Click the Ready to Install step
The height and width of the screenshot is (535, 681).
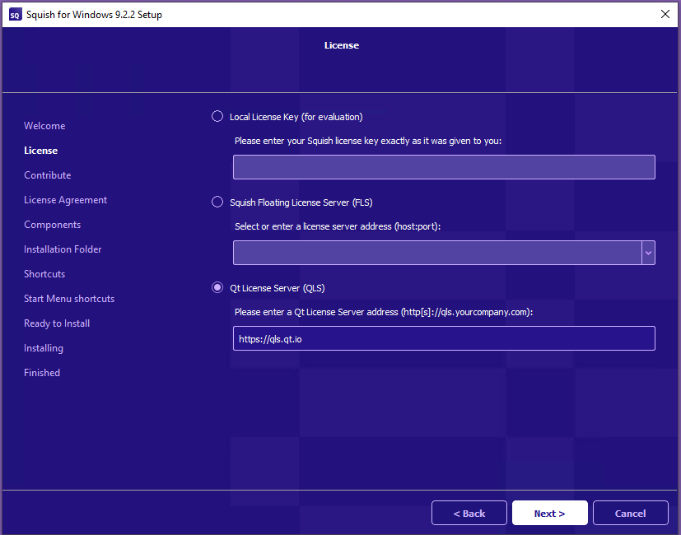(x=57, y=323)
